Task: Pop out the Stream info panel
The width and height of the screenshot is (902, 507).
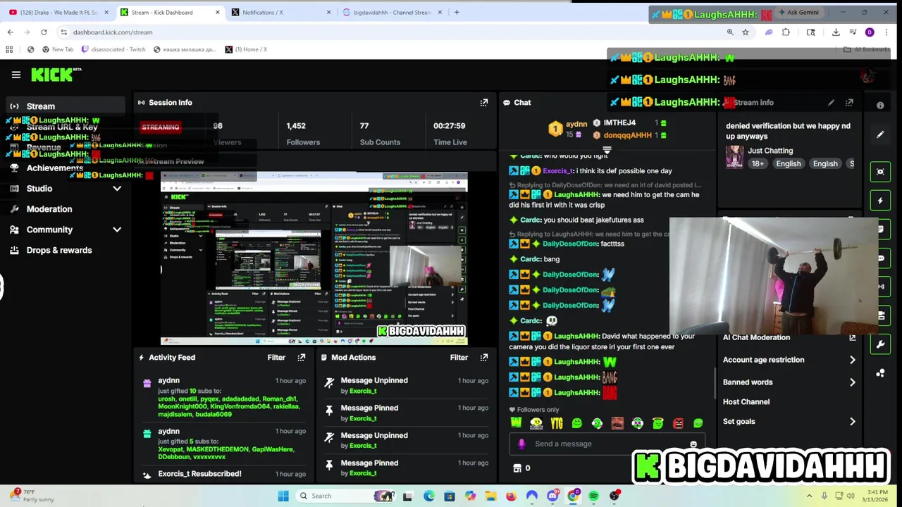Action: pyautogui.click(x=849, y=103)
